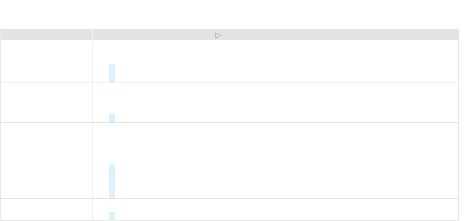Click the border above the bottom row
The image size is (469, 221).
pyautogui.click(x=229, y=199)
